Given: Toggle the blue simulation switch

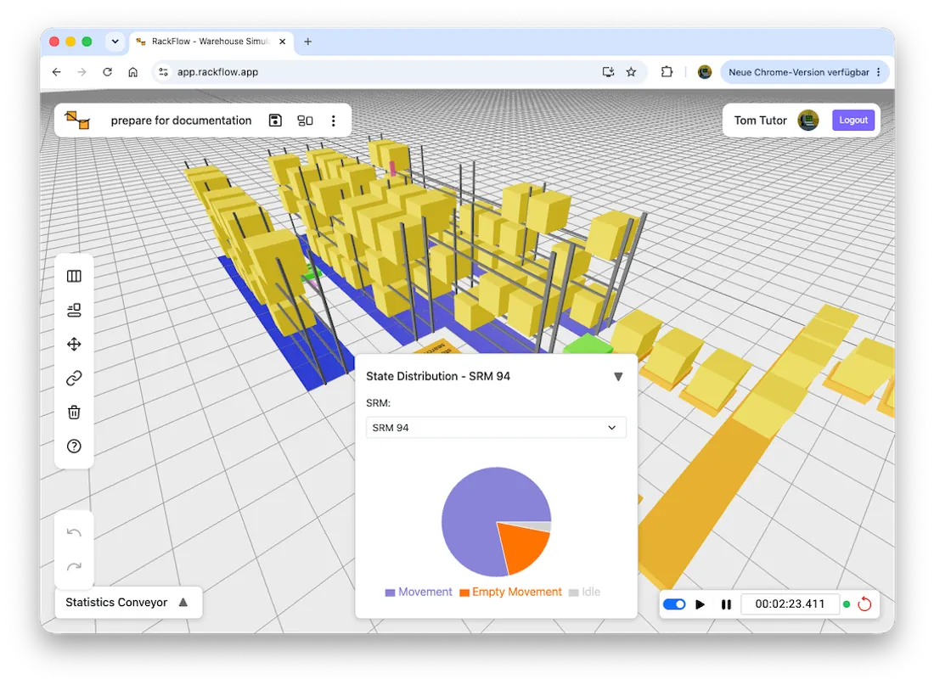Looking at the screenshot, I should (674, 604).
